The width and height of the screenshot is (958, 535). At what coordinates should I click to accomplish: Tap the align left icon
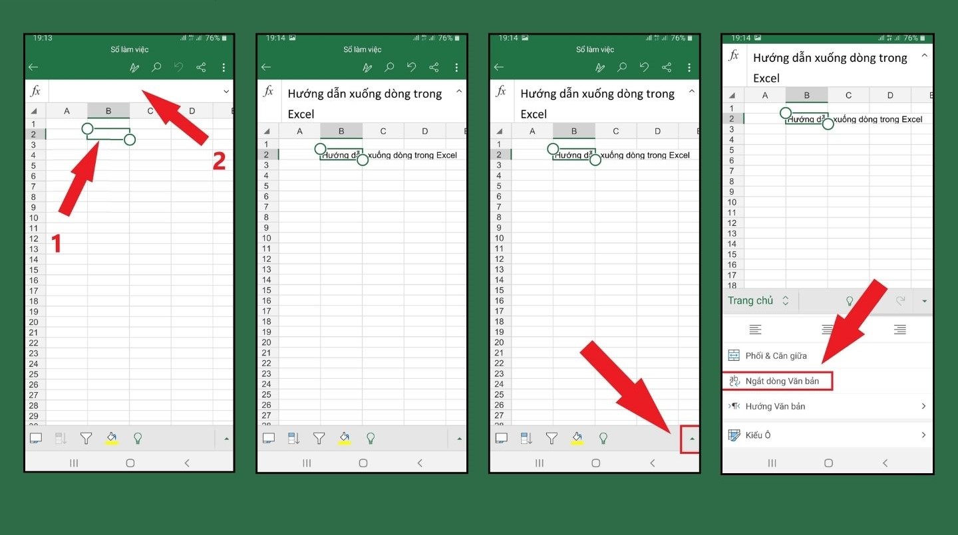click(755, 329)
